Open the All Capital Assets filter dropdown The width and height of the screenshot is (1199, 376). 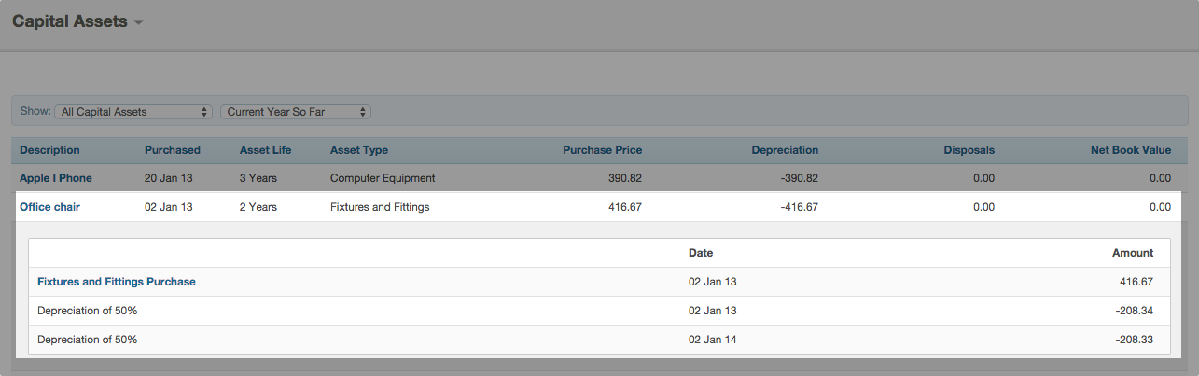click(x=133, y=112)
